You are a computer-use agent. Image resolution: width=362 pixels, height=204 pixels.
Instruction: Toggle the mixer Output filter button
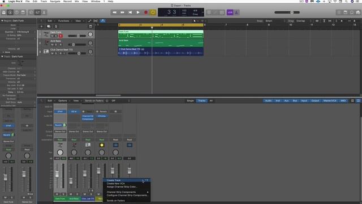click(315, 101)
